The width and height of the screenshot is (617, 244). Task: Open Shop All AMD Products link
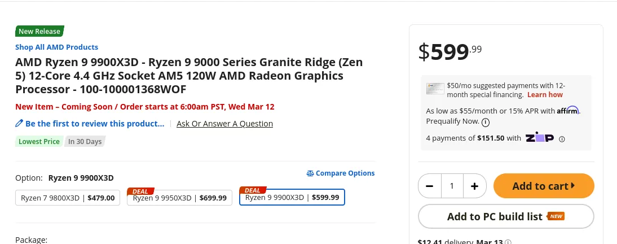(56, 47)
